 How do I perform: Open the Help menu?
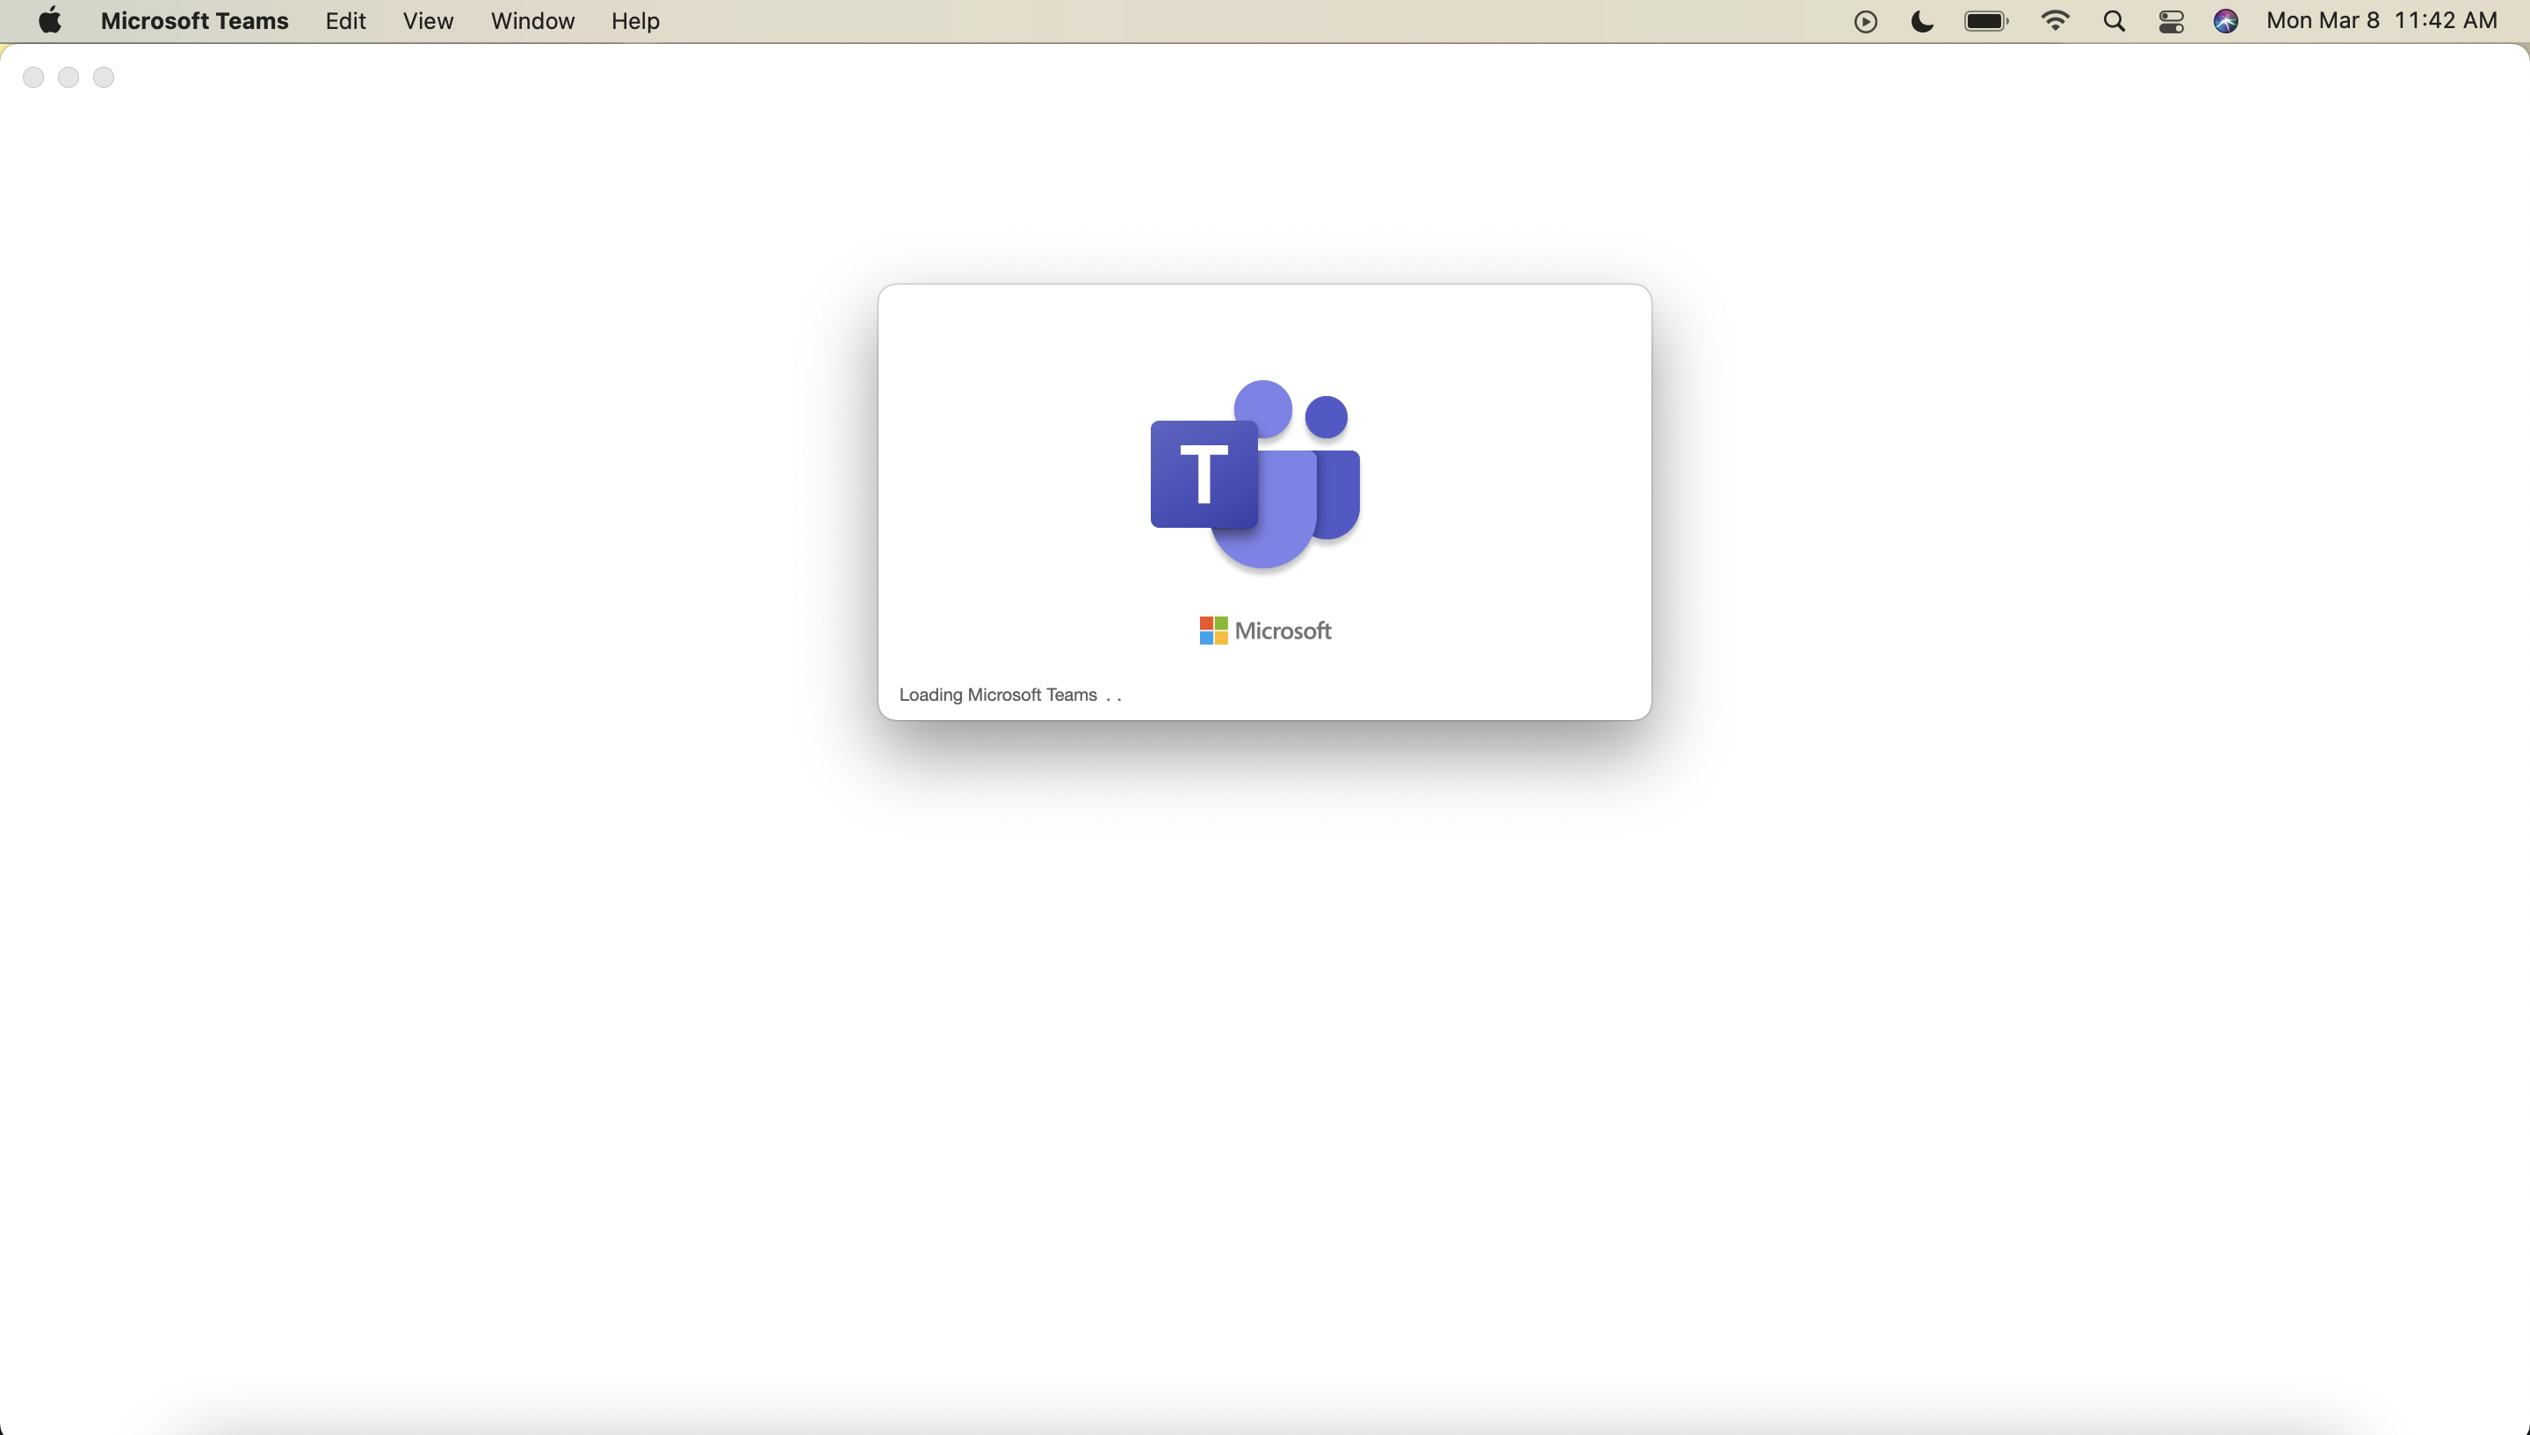click(635, 21)
